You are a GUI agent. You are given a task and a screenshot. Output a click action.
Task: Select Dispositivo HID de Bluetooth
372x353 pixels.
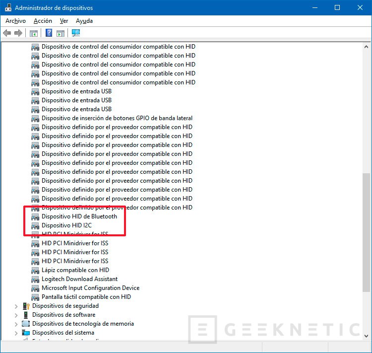click(79, 216)
